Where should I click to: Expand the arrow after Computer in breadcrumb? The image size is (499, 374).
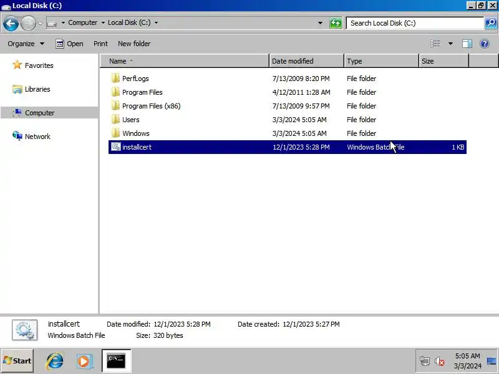tap(103, 23)
